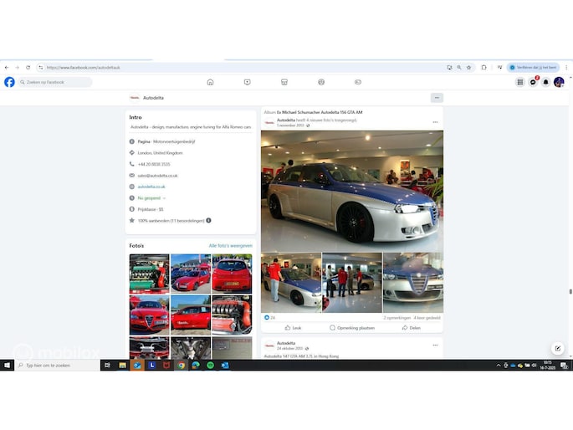Open the Groups icon in top navigation
The height and width of the screenshot is (430, 573).
(321, 82)
